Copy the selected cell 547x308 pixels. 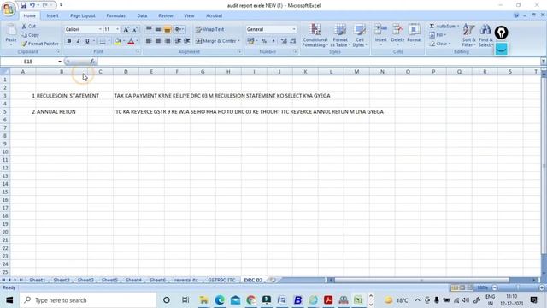click(30, 35)
